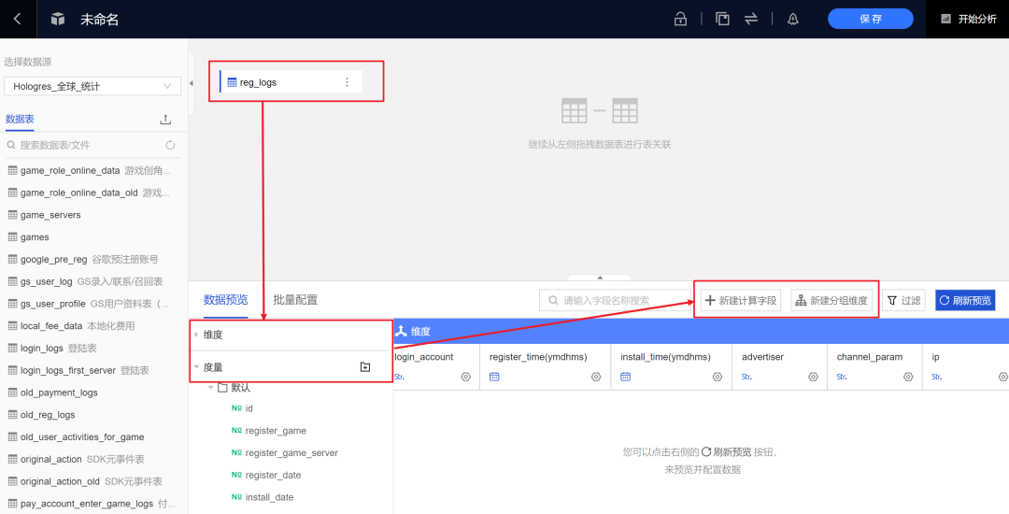
Task: Click the swap arrows icon in header
Action: point(751,19)
